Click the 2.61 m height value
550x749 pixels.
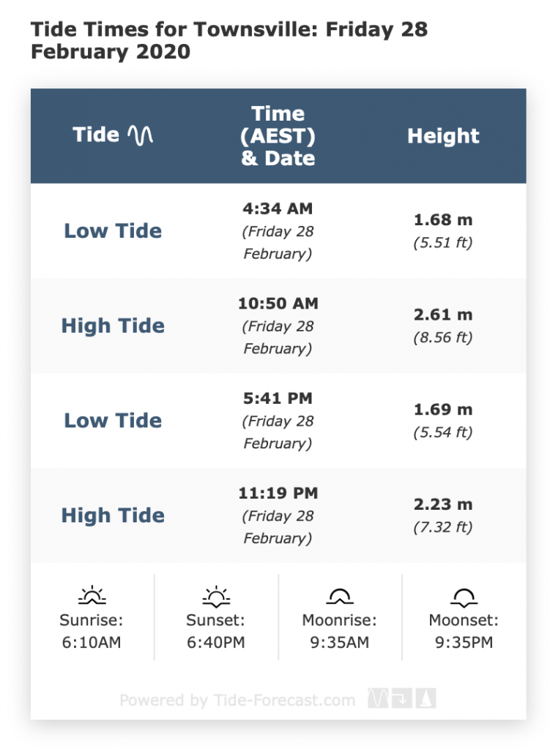443,315
